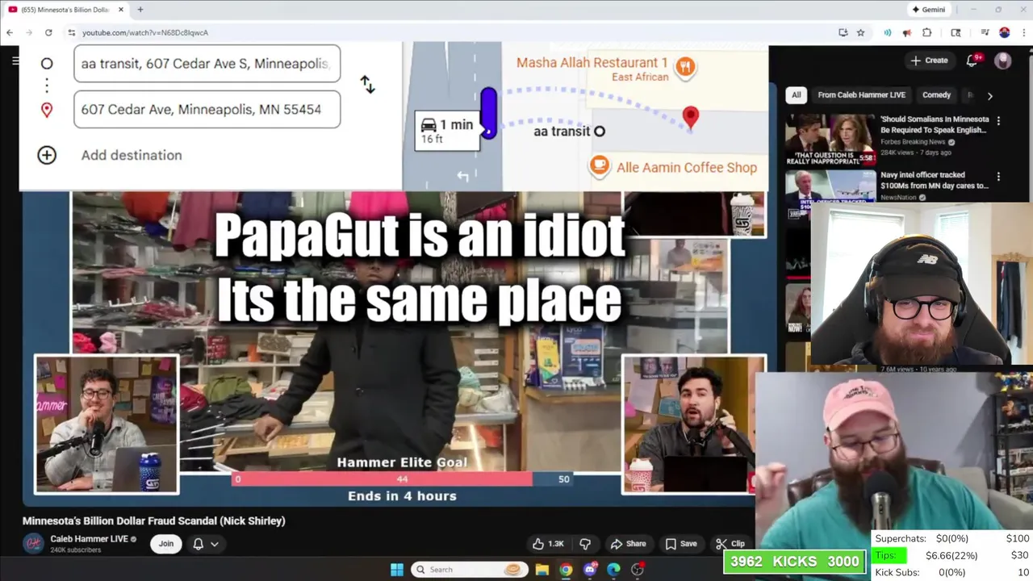Bookmark this page with star icon
The height and width of the screenshot is (581, 1033).
pos(861,32)
